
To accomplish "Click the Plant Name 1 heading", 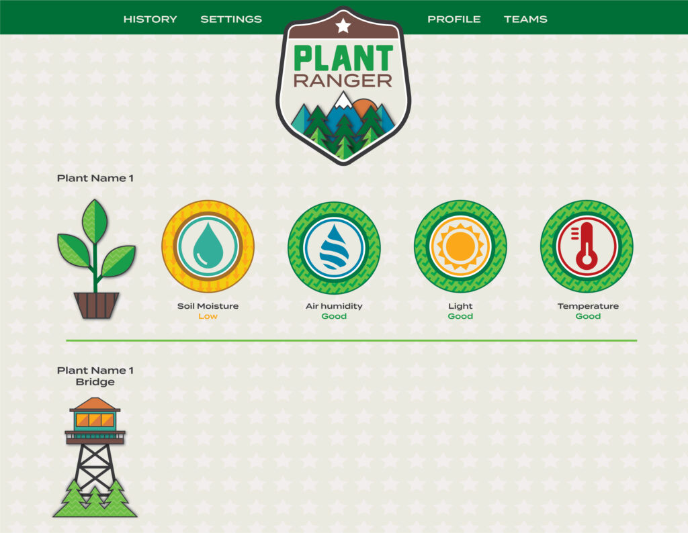I will (95, 179).
